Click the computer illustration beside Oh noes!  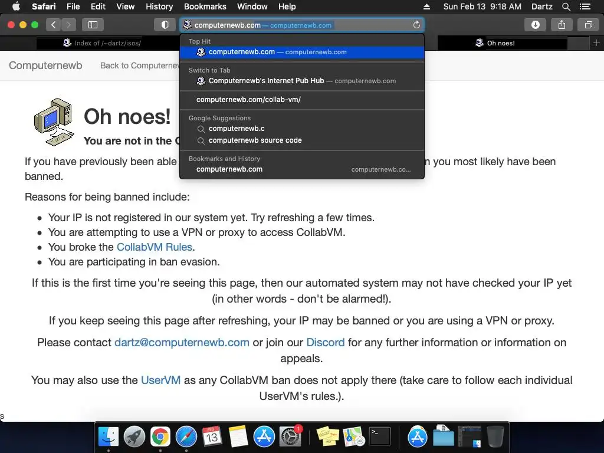tap(54, 122)
